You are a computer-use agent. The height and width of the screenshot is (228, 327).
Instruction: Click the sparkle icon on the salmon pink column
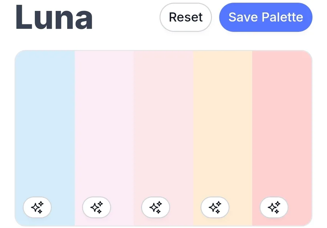(x=274, y=207)
